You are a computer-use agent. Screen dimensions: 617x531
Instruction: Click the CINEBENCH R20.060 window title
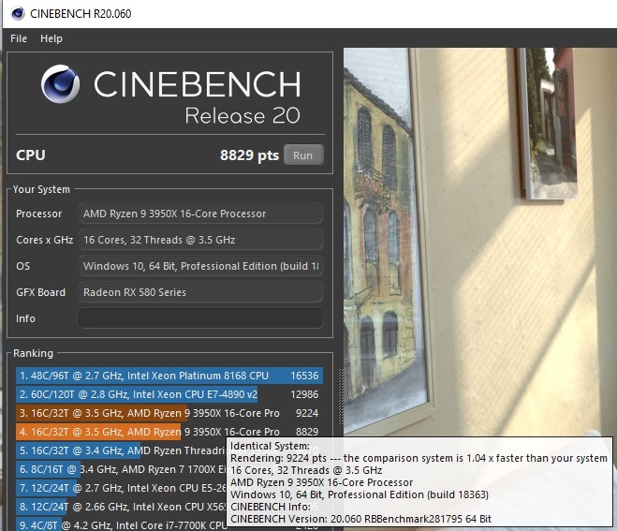click(81, 14)
